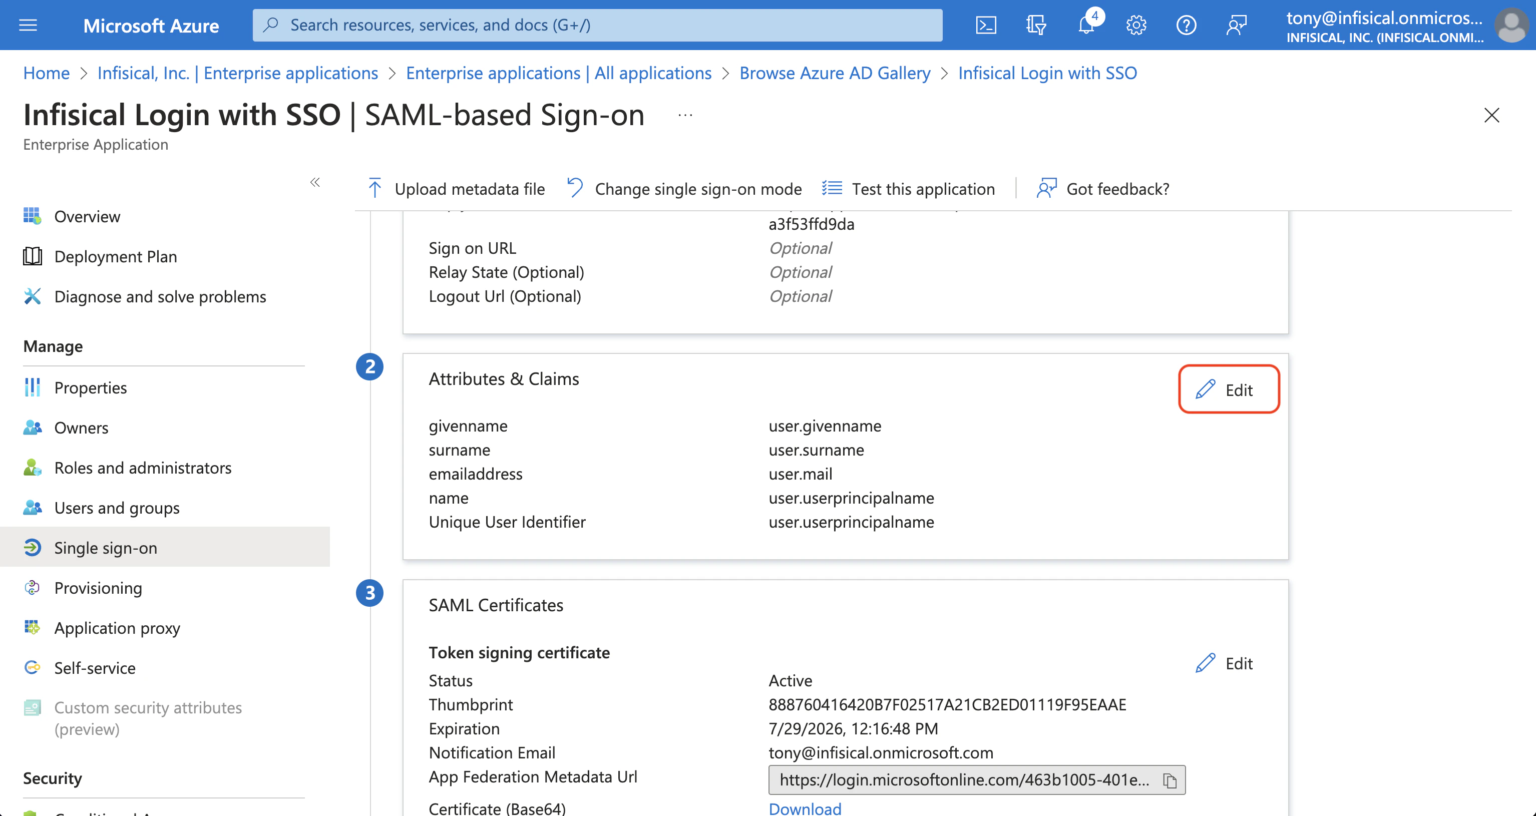1536x816 pixels.
Task: Open Custom security attributes (preview)
Action: [148, 718]
